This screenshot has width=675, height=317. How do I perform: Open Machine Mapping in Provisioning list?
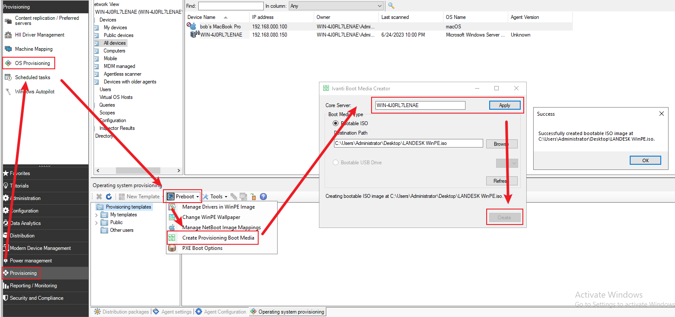point(34,49)
